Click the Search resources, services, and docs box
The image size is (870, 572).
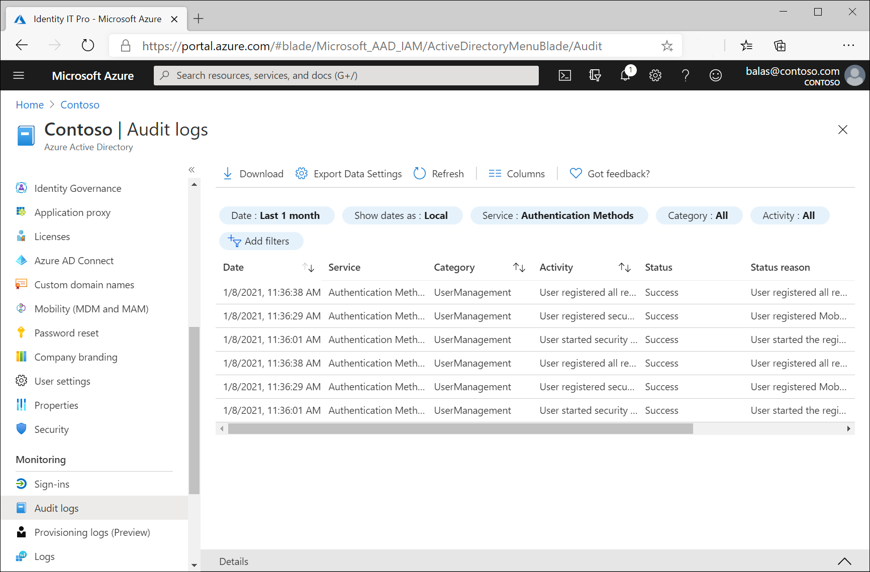point(346,75)
